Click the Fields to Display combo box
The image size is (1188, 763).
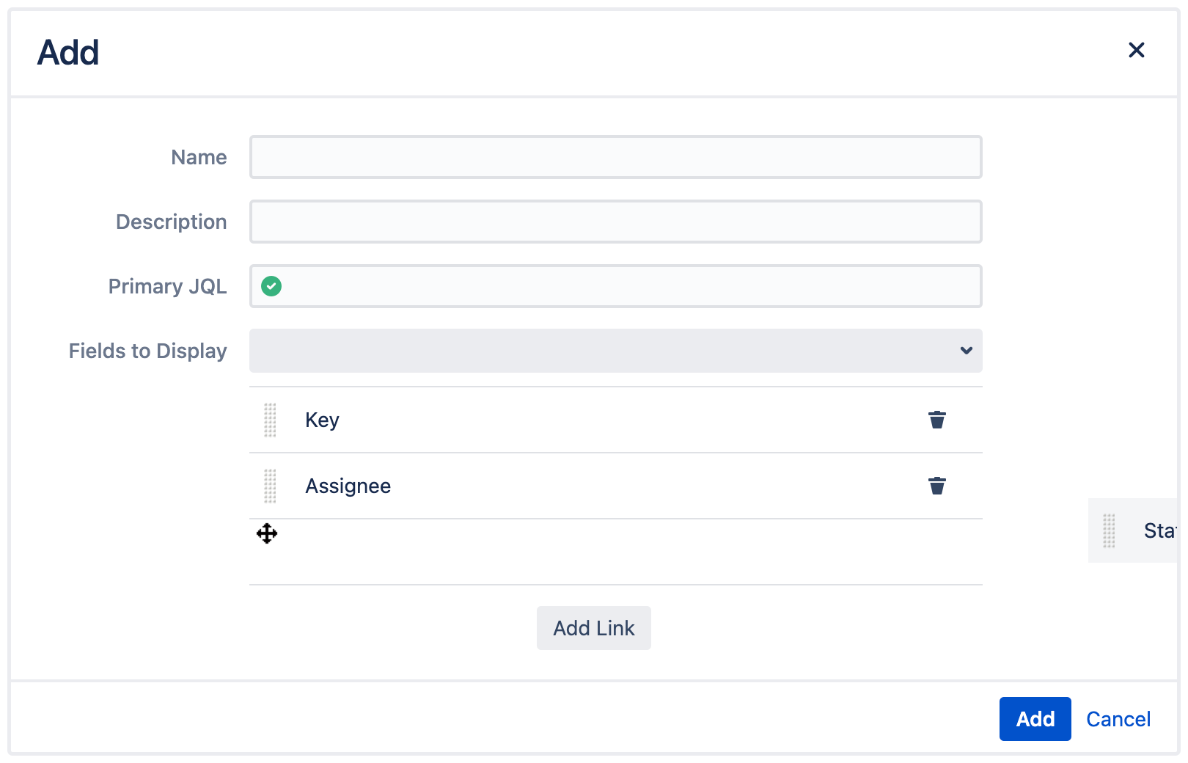pos(615,351)
